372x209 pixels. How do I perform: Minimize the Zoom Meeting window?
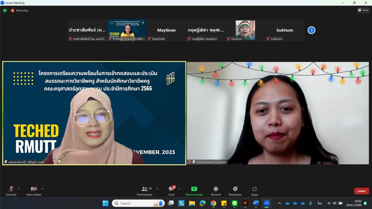(x=343, y=3)
